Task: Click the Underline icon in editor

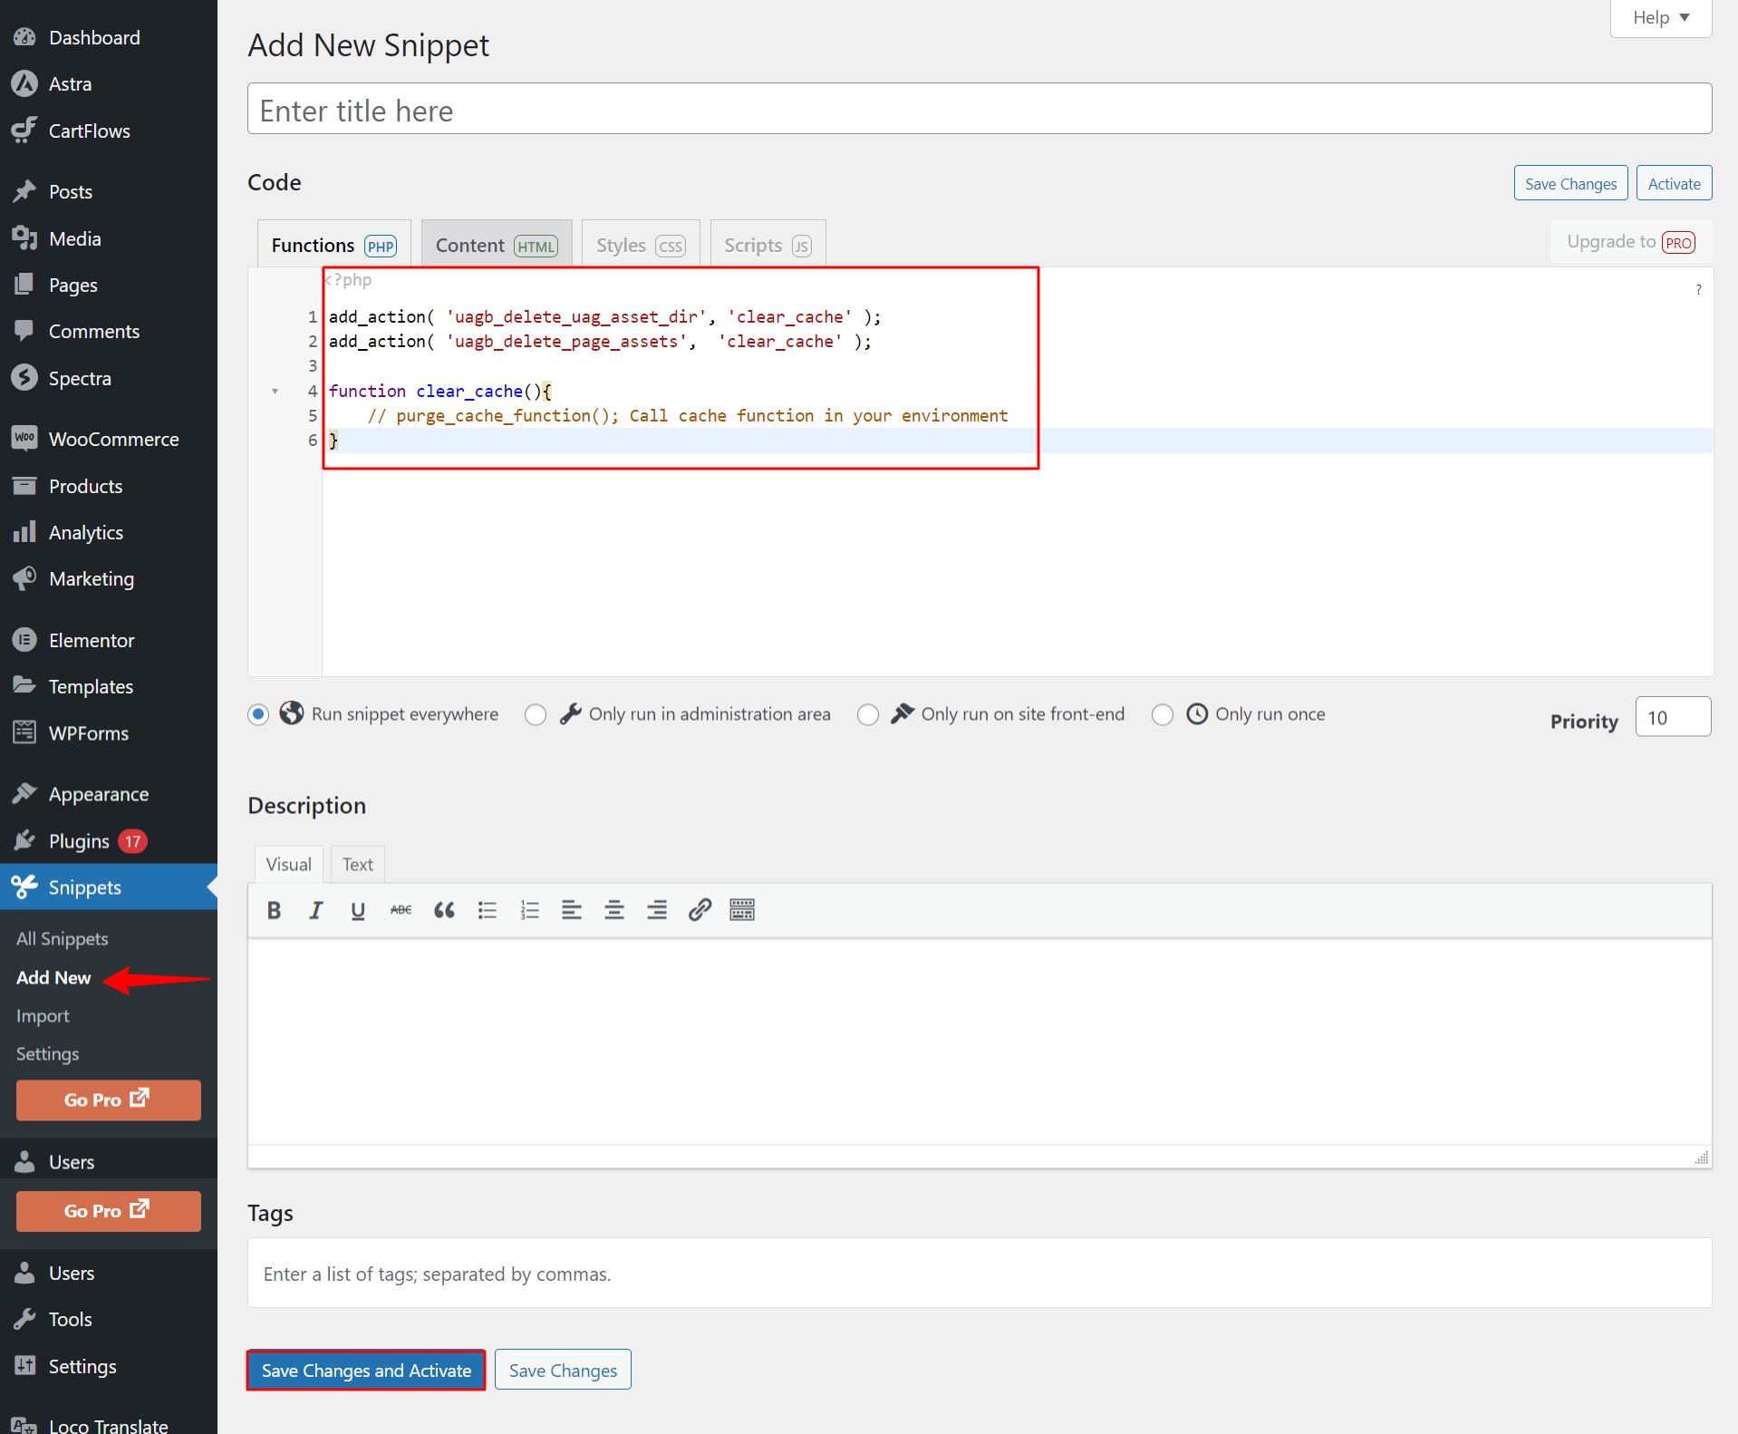Action: click(358, 910)
